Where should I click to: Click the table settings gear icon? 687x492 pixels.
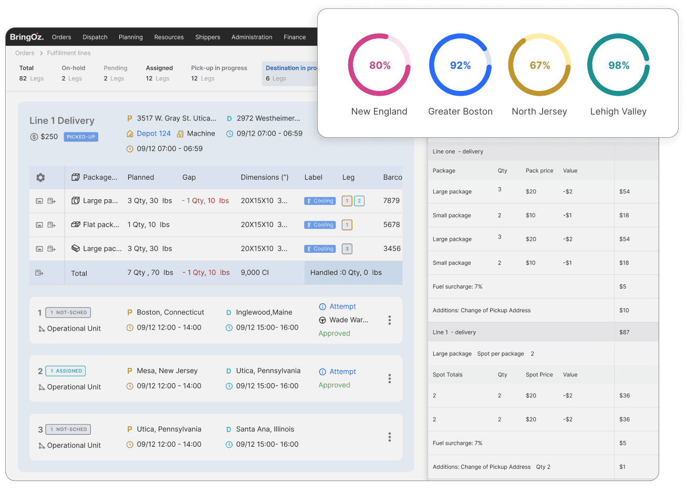(40, 178)
